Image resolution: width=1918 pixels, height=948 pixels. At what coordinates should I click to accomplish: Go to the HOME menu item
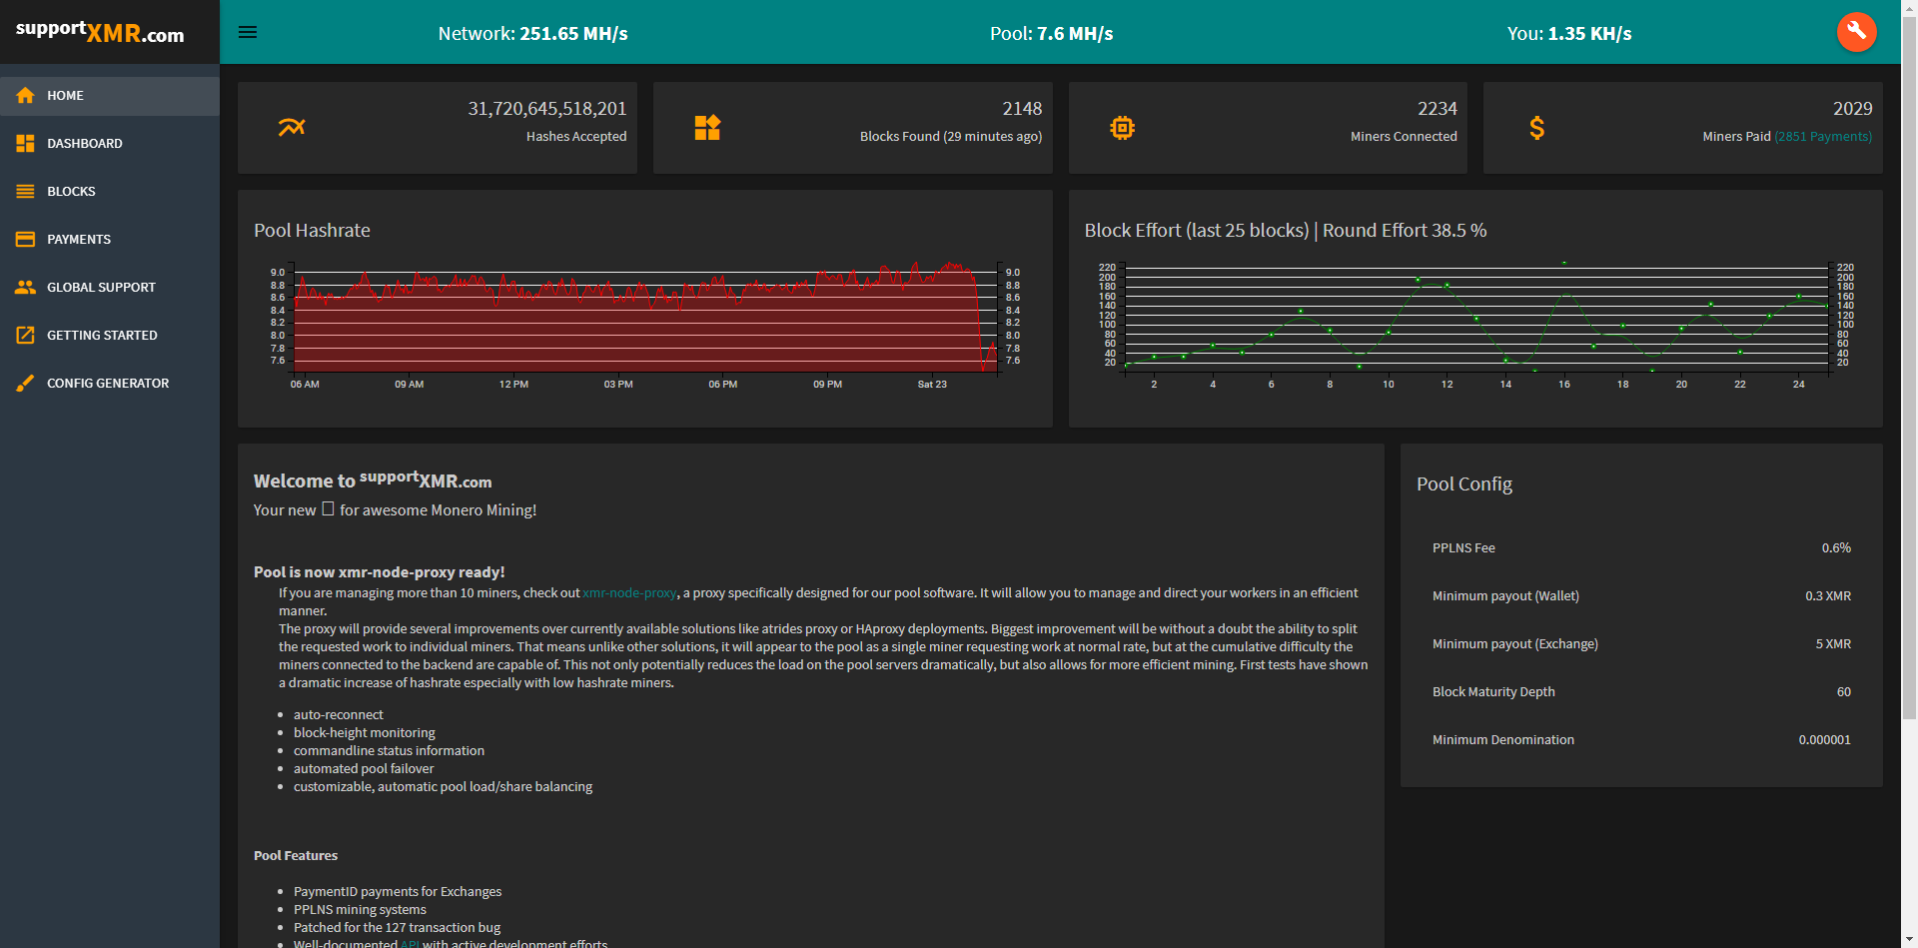point(110,96)
